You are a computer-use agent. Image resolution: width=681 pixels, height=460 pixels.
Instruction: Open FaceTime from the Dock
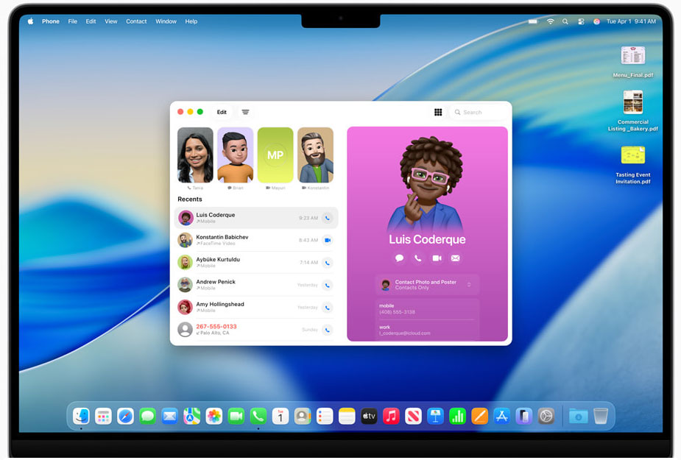(x=236, y=416)
